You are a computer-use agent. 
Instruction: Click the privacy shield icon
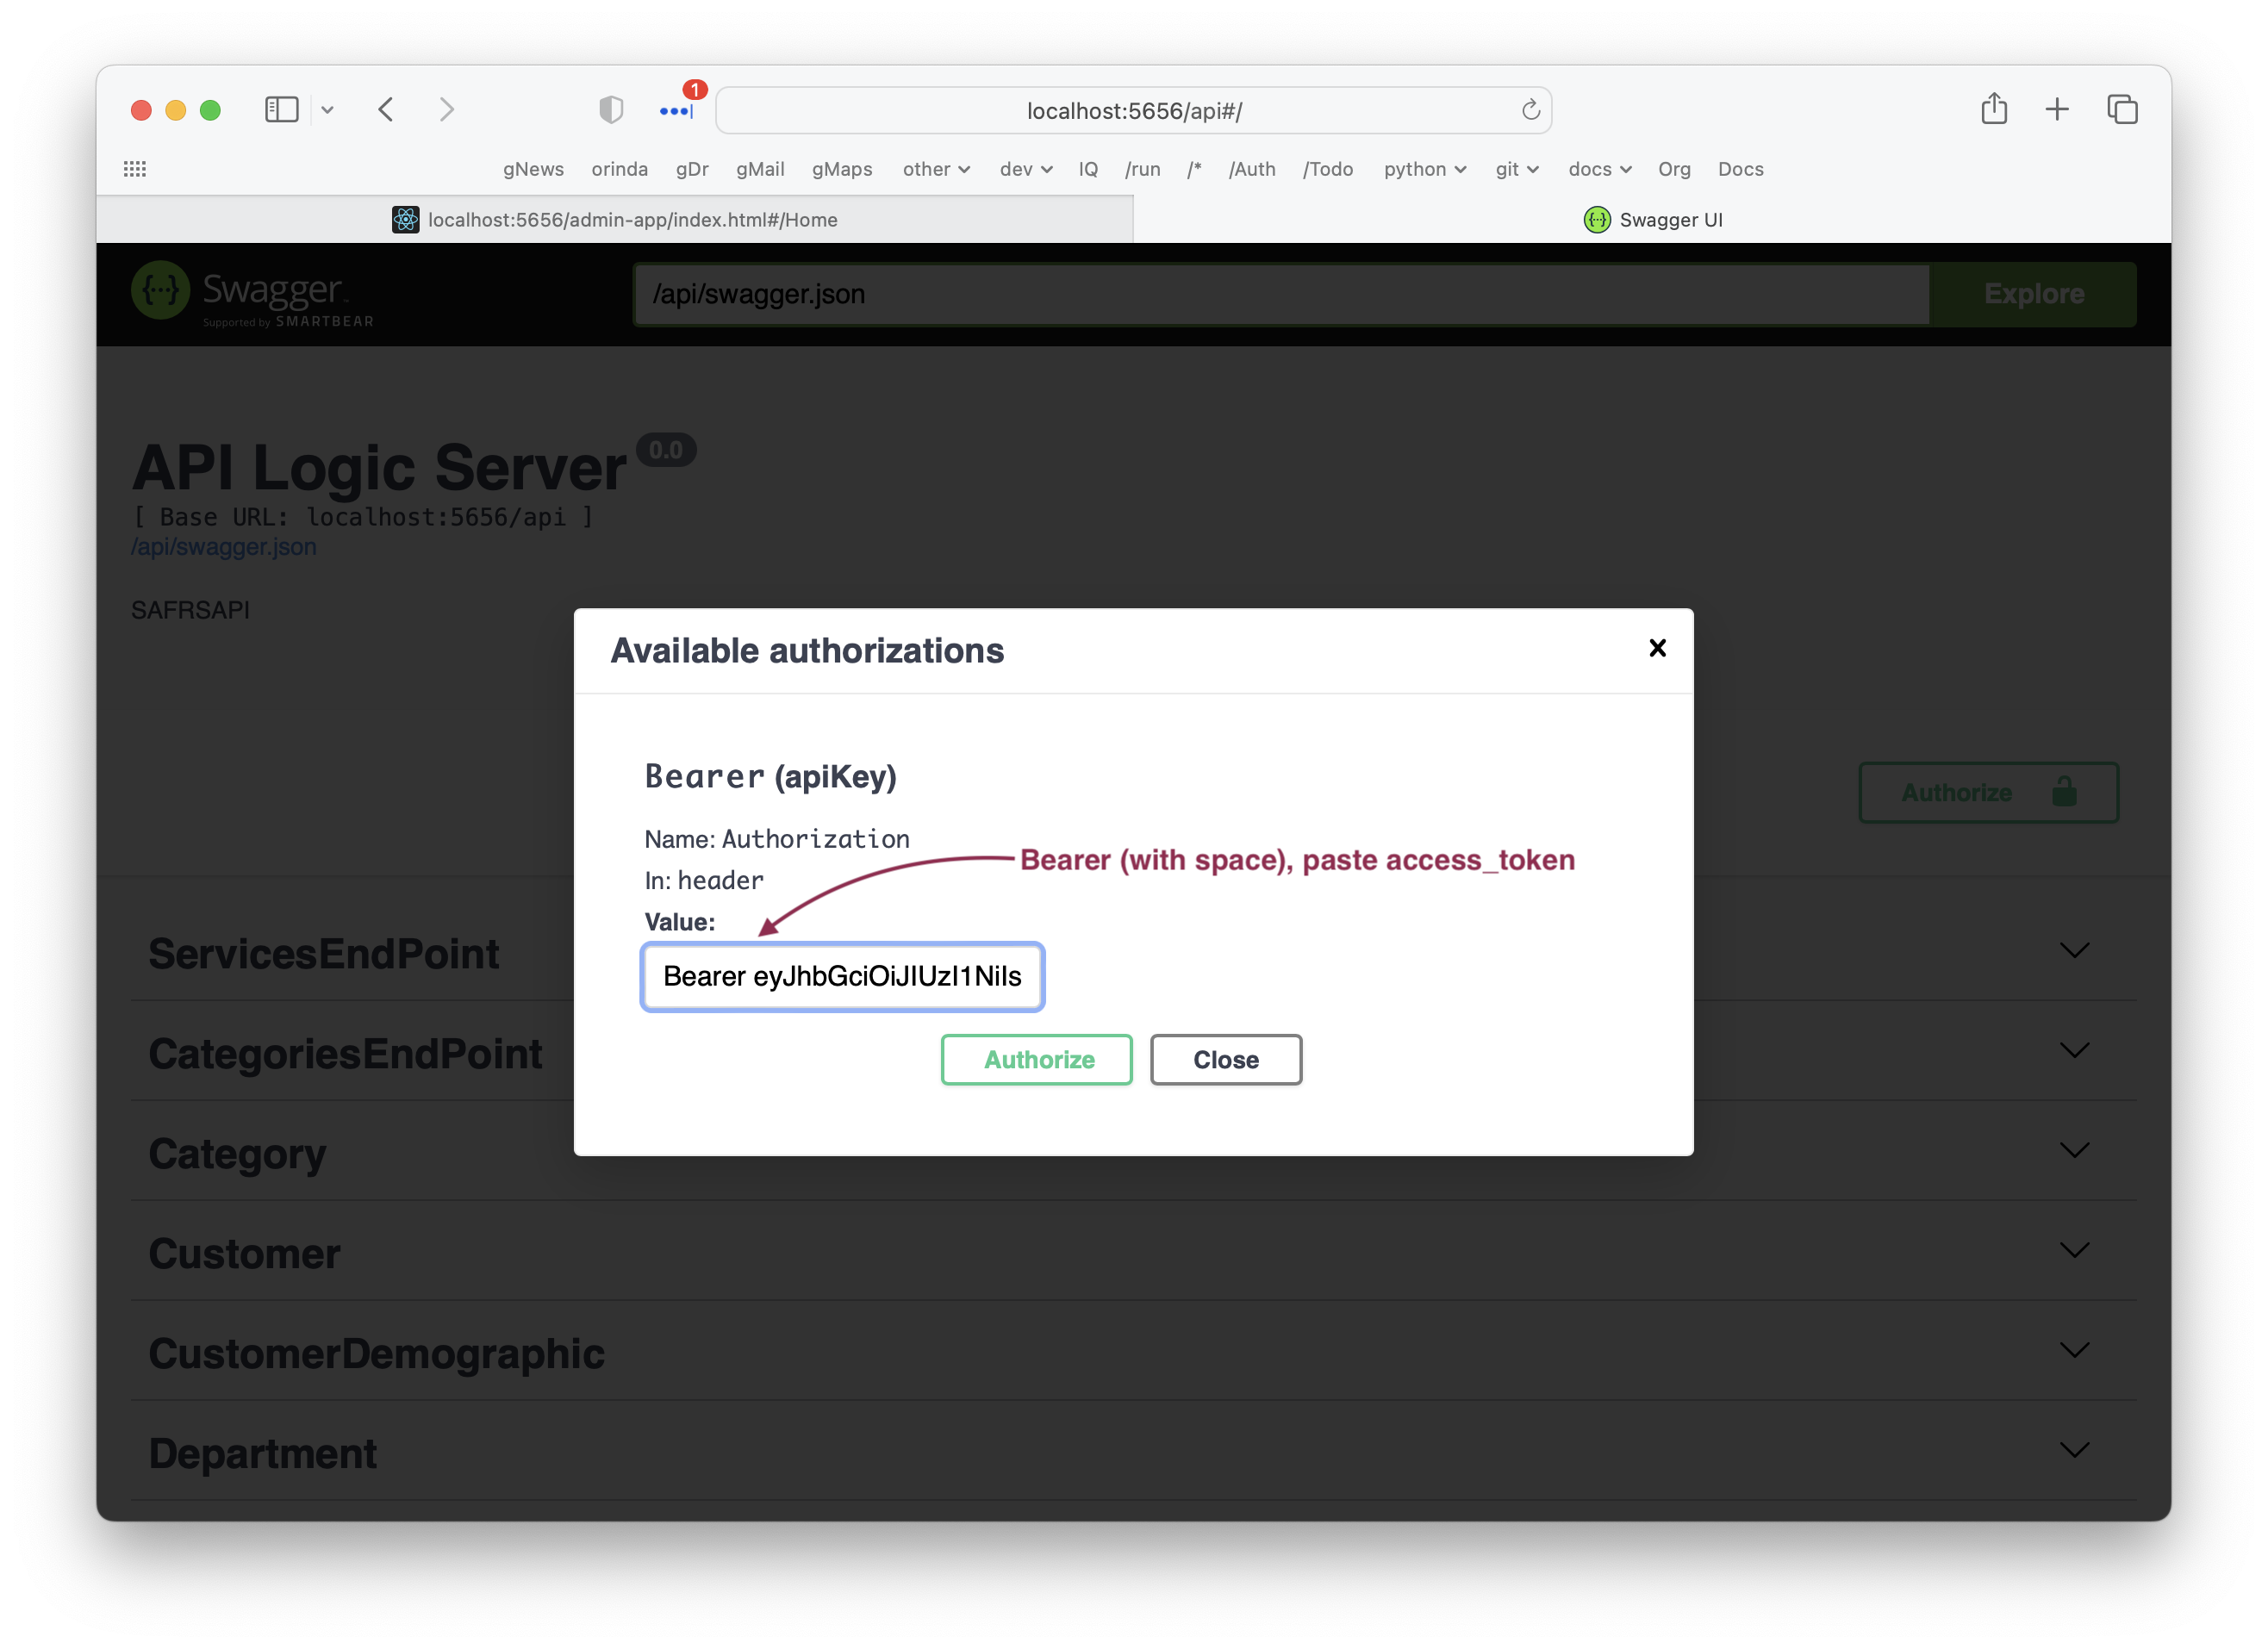[x=611, y=109]
